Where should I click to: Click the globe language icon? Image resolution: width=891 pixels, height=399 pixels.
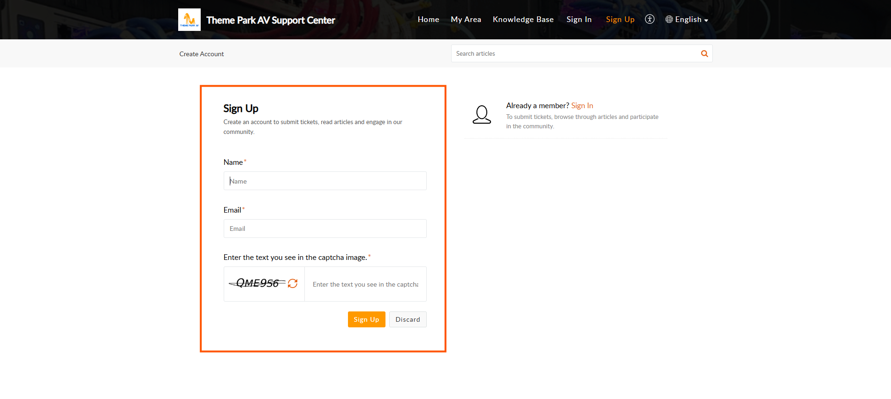click(x=669, y=19)
